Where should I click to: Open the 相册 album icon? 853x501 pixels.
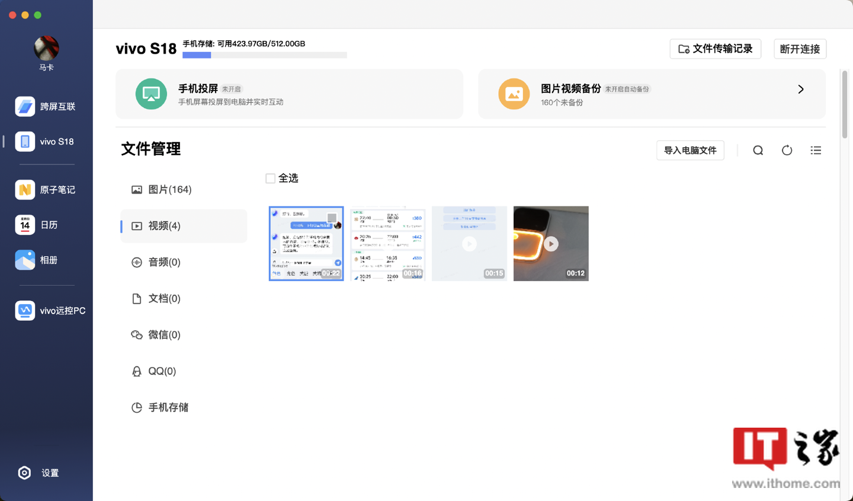click(x=25, y=260)
